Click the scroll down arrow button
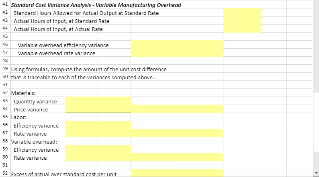Viewport: 319px width, 177px height. tap(316, 173)
